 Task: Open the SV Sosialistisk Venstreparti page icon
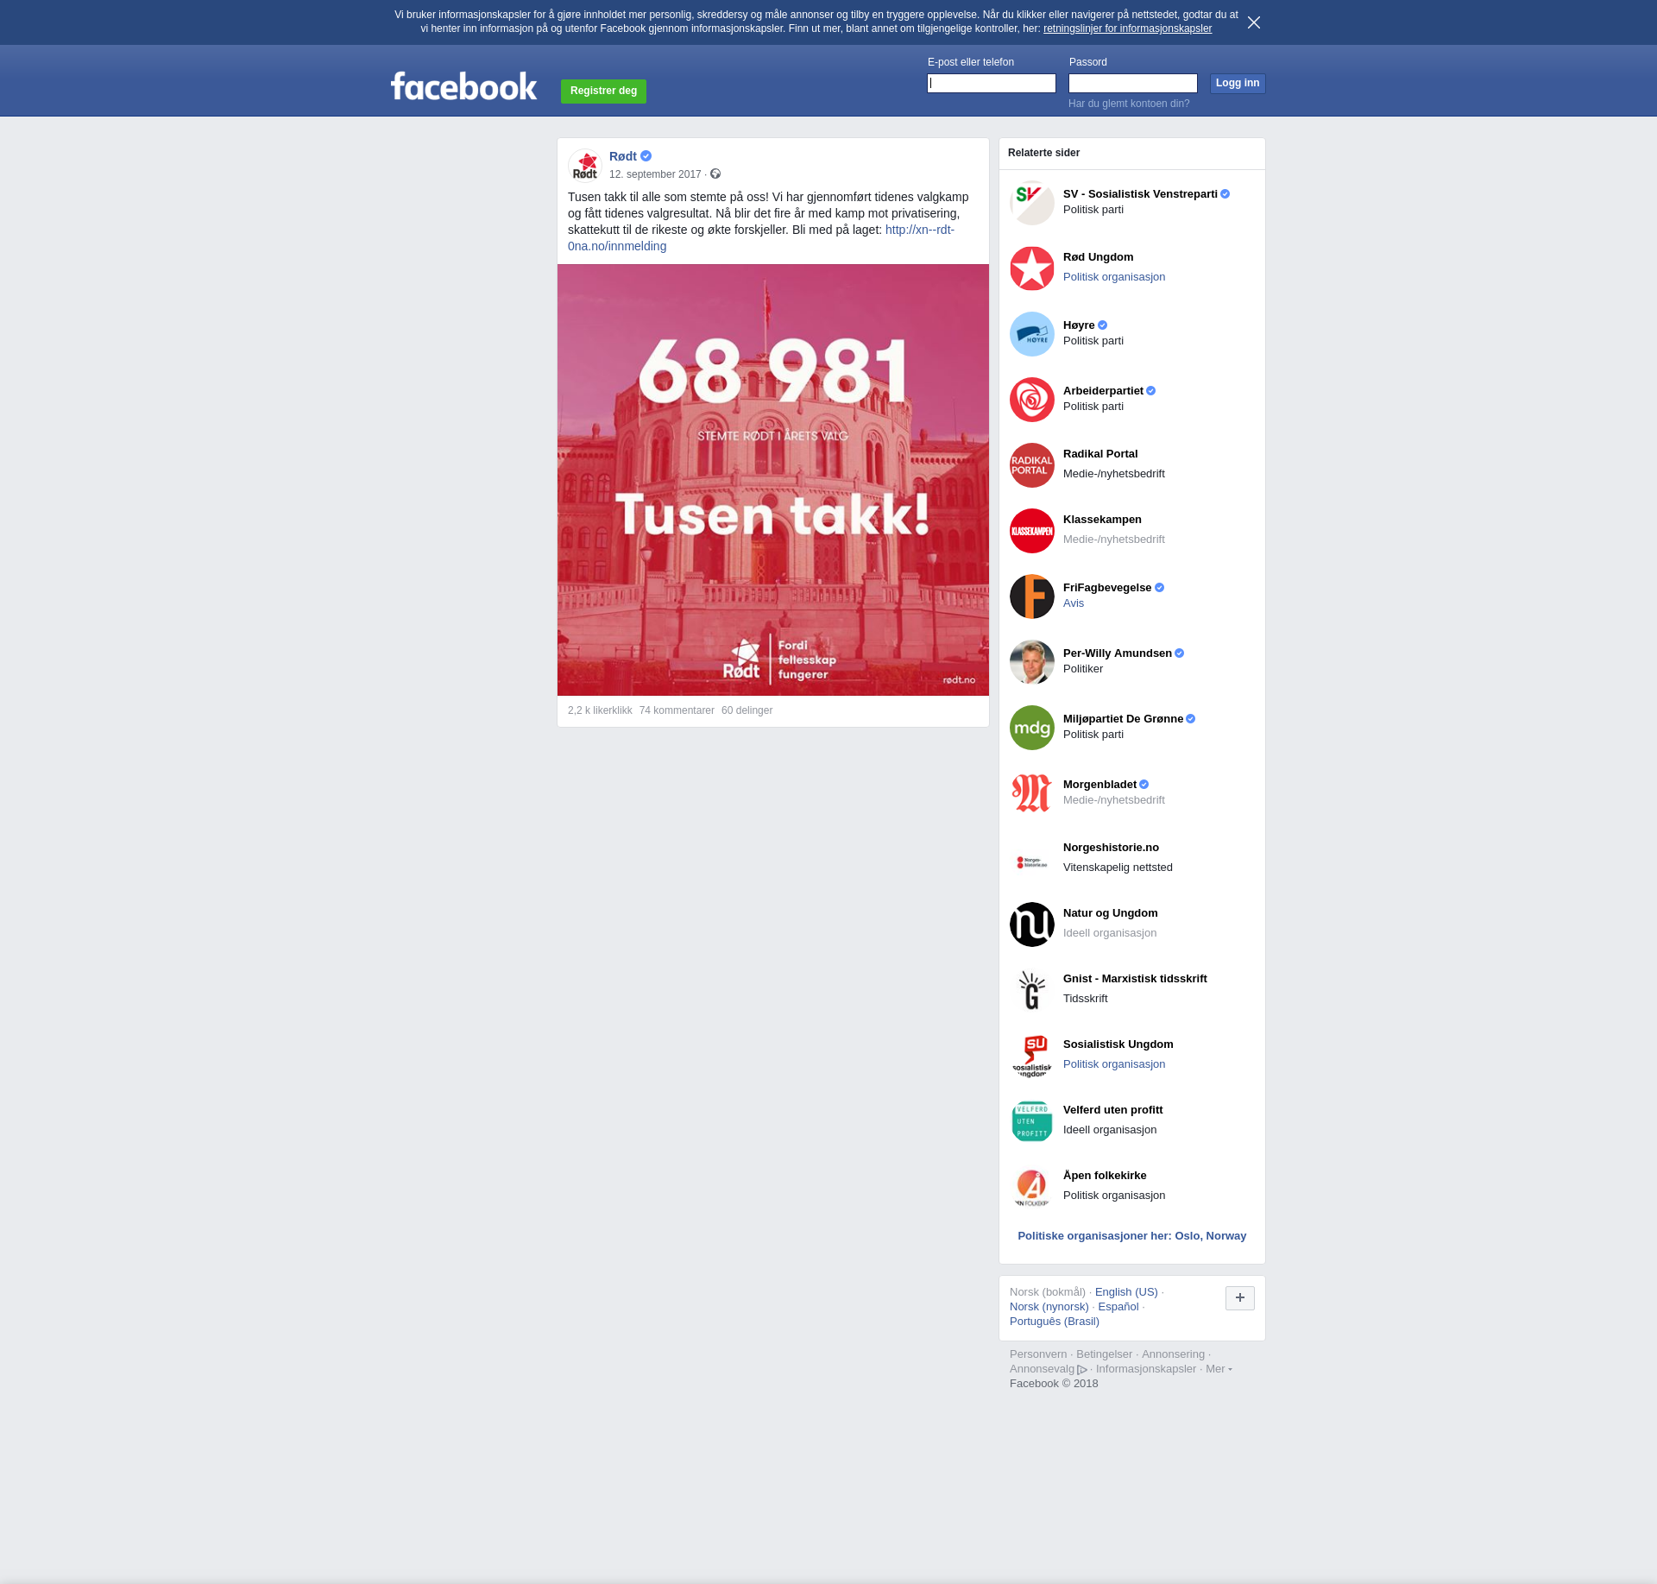tap(1032, 203)
